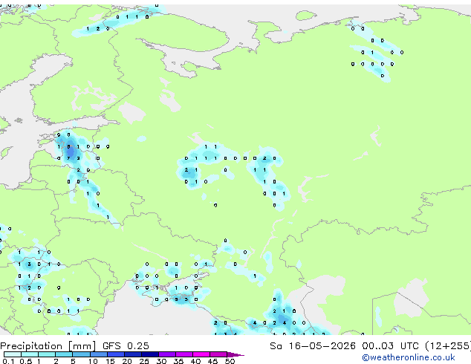
Task: Click the 30–35 mm purple legend swatch
Action: click(167, 354)
